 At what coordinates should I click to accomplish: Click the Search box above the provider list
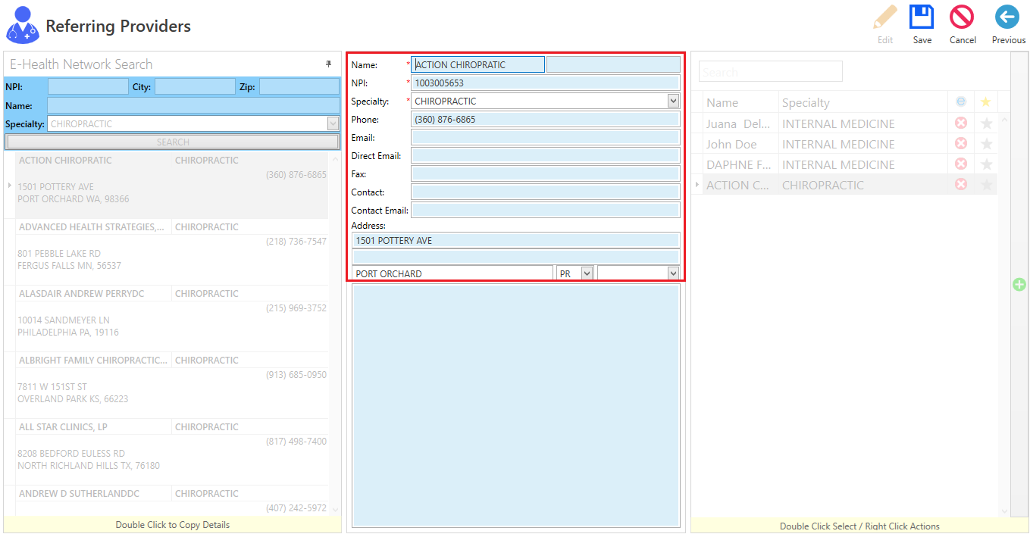(770, 70)
